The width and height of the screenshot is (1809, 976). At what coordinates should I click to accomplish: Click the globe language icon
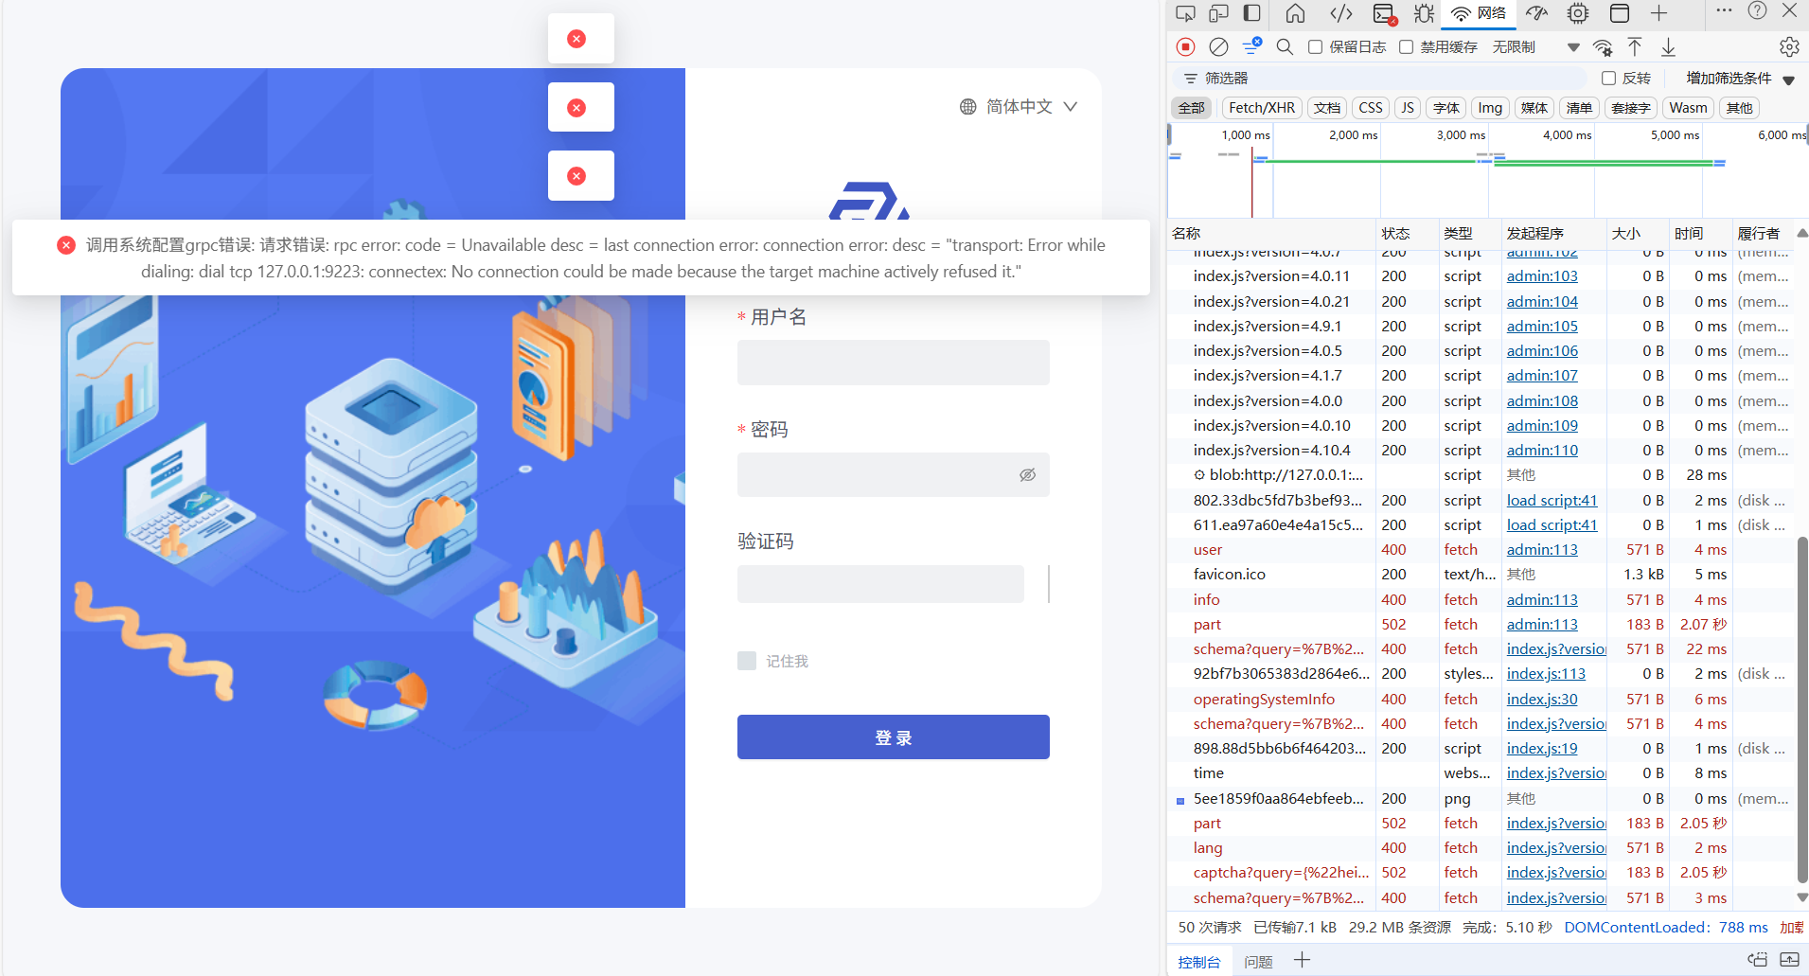pyautogui.click(x=967, y=107)
